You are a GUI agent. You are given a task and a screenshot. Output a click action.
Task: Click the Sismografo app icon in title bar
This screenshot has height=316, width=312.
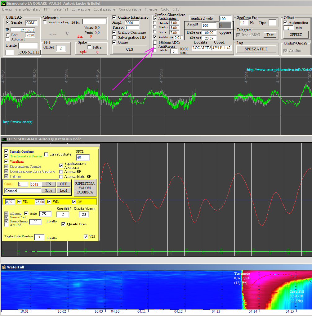click(3, 3)
